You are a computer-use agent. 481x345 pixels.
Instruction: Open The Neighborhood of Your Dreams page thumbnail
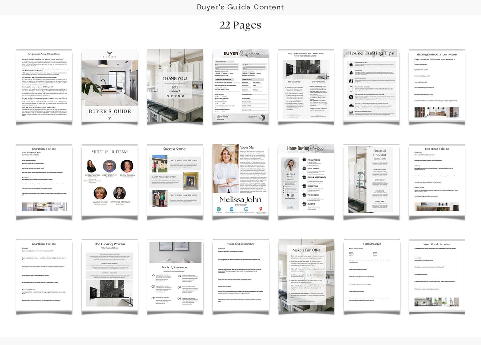point(437,85)
